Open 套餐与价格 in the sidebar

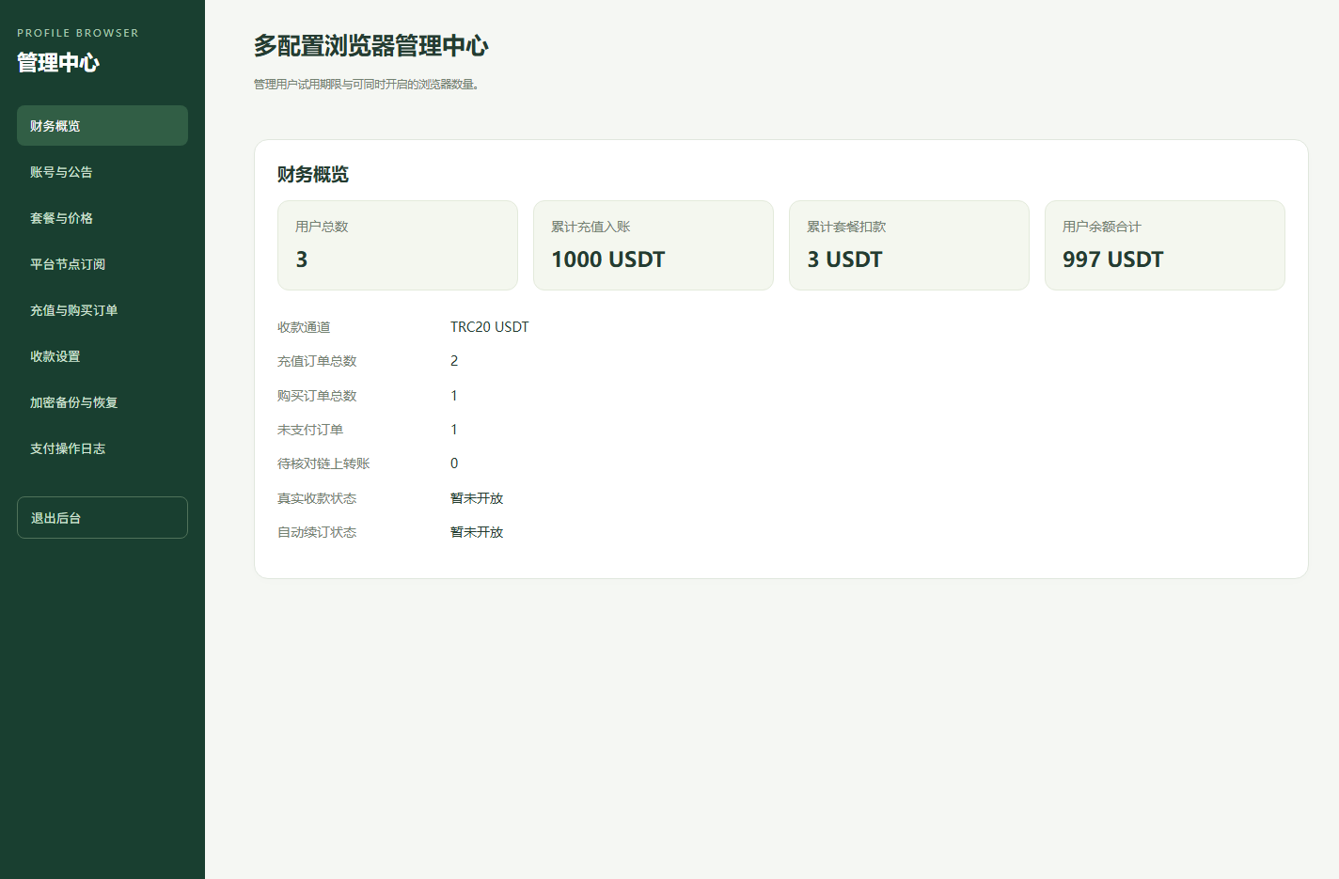pyautogui.click(x=102, y=218)
